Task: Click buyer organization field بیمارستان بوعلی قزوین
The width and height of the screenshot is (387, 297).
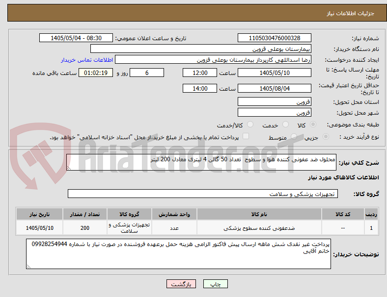Action: point(201,49)
